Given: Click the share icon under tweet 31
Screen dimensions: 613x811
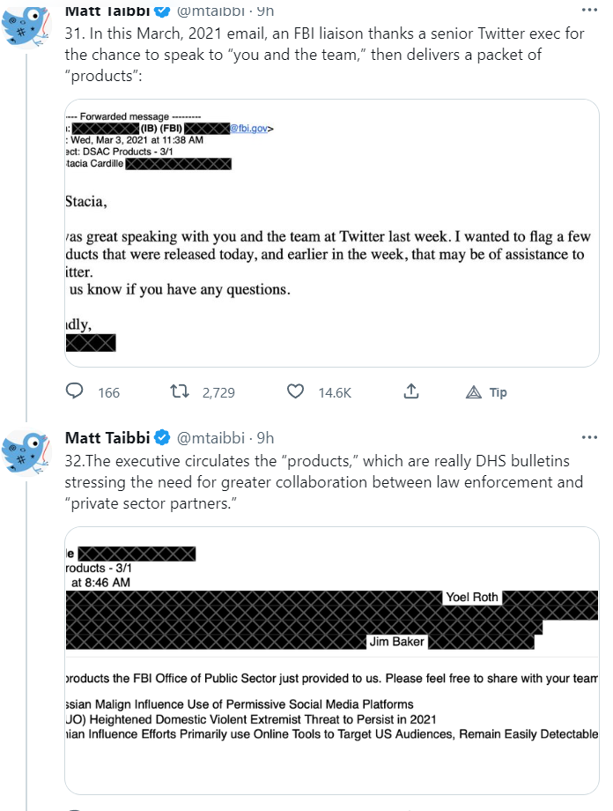Looking at the screenshot, I should (x=410, y=391).
